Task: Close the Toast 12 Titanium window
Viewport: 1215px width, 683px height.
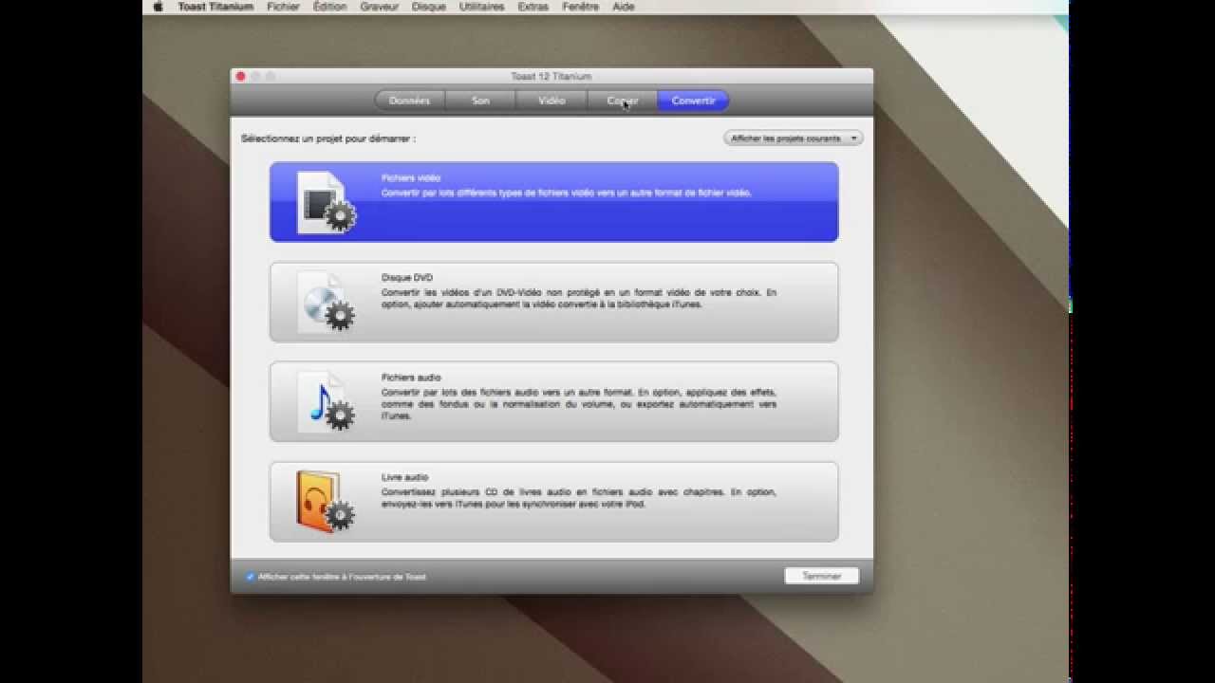Action: (x=240, y=76)
